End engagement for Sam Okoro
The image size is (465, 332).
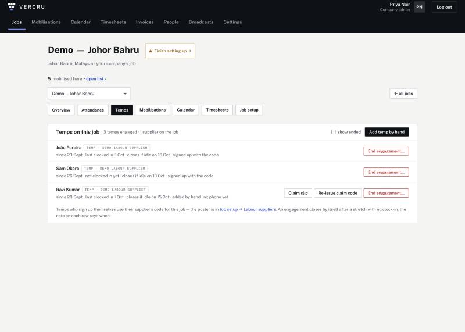pyautogui.click(x=386, y=172)
